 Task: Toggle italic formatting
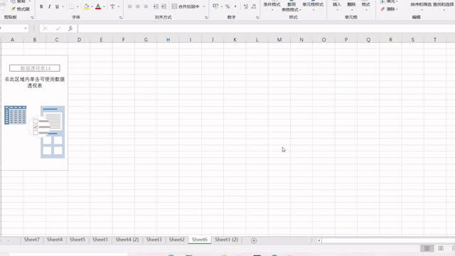49,6
